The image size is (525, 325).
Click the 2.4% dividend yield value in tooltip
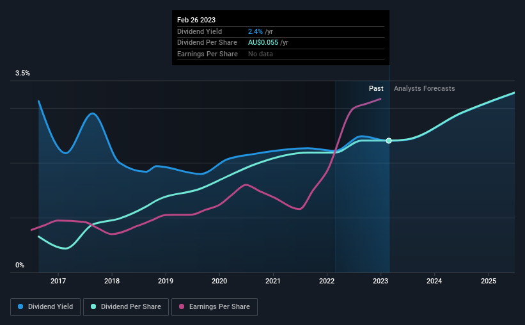[x=256, y=31]
